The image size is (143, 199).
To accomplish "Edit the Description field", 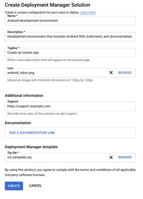I will pos(70,37).
